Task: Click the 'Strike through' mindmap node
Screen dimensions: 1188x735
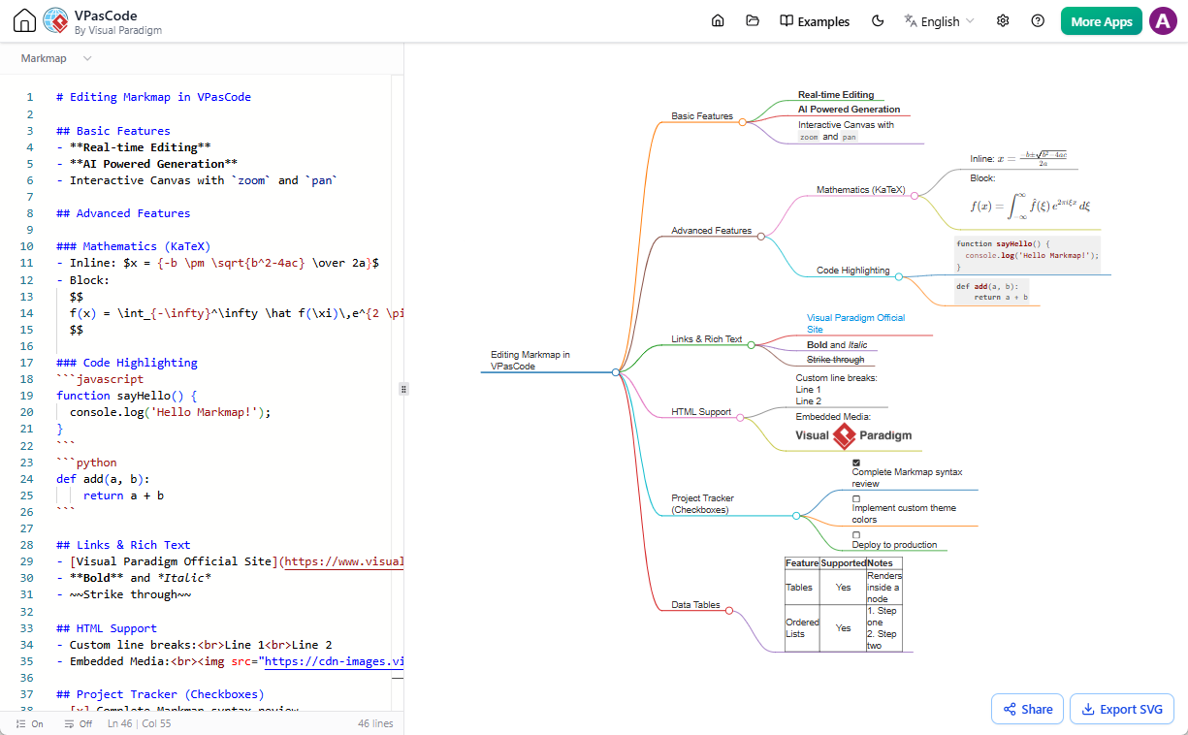Action: coord(835,360)
